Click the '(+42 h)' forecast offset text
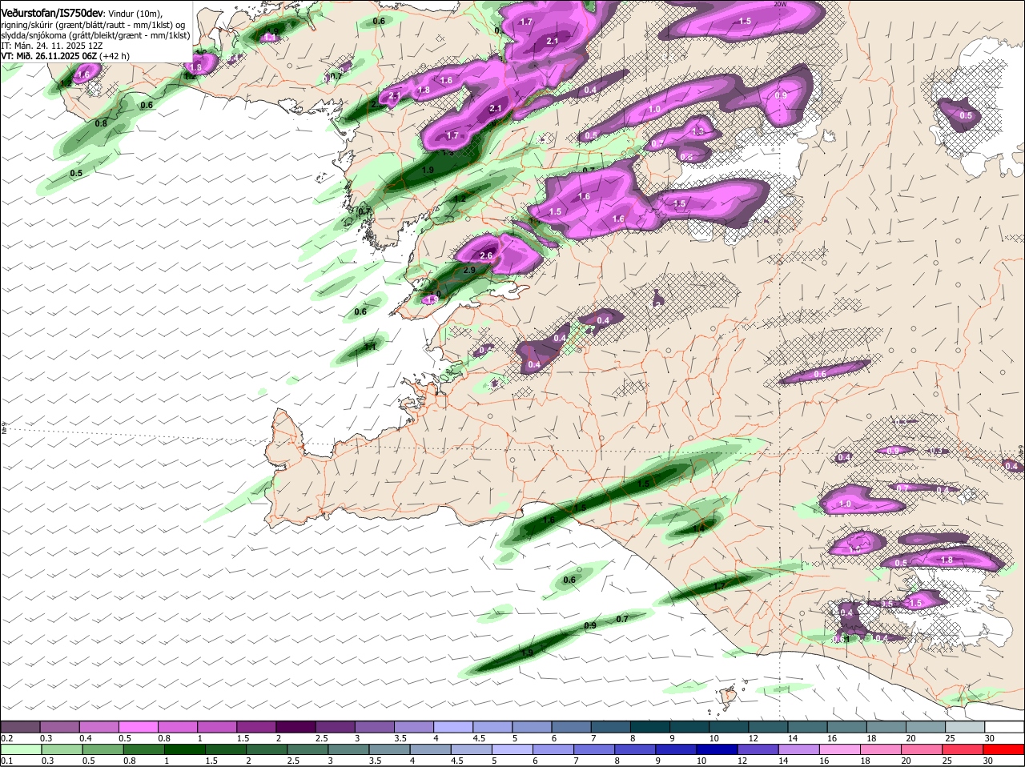Screen dimensions: 1025x767 (x=115, y=56)
